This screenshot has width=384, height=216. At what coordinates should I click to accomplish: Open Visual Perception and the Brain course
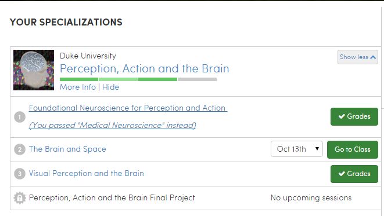pyautogui.click(x=87, y=174)
